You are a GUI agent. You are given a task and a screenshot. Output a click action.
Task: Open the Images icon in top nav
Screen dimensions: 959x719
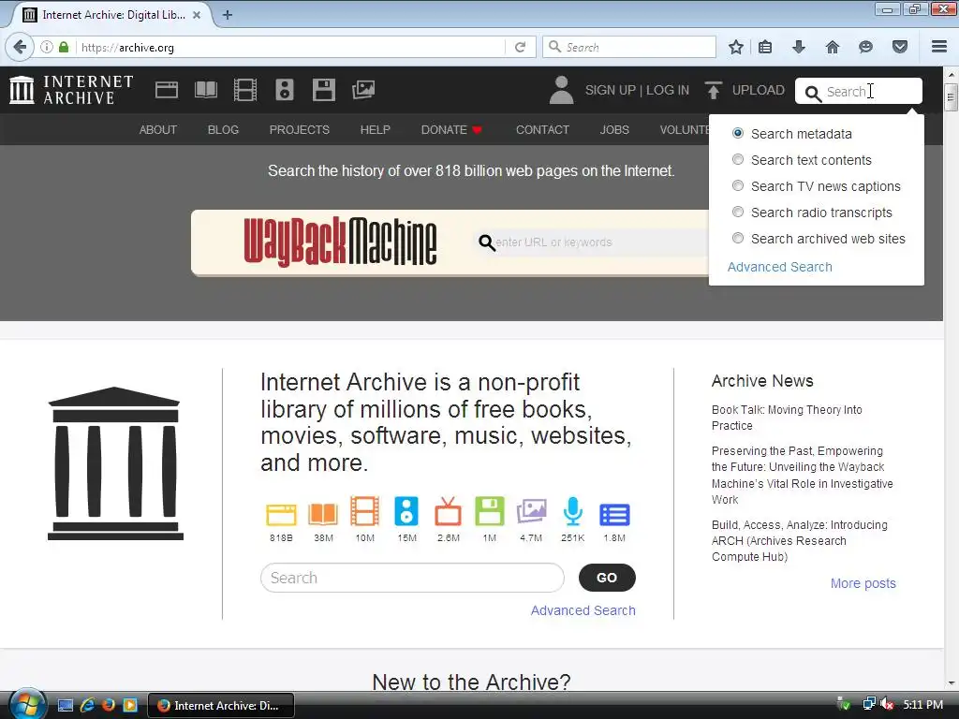pyautogui.click(x=363, y=90)
